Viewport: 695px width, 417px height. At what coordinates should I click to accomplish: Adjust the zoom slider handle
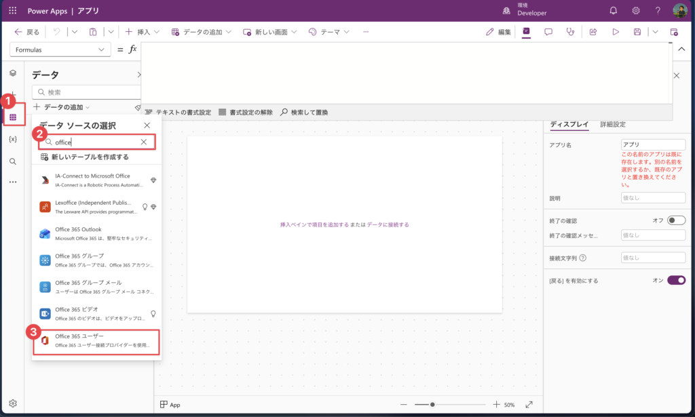pyautogui.click(x=432, y=405)
